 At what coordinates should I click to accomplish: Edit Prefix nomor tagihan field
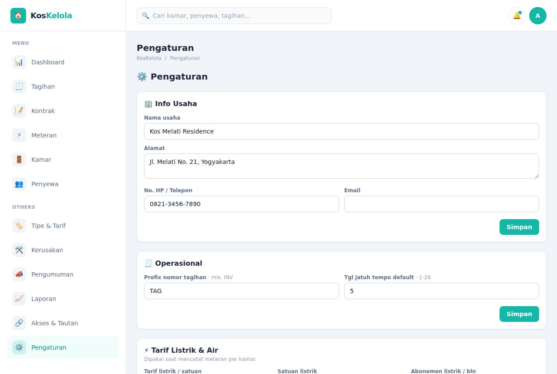pyautogui.click(x=242, y=291)
